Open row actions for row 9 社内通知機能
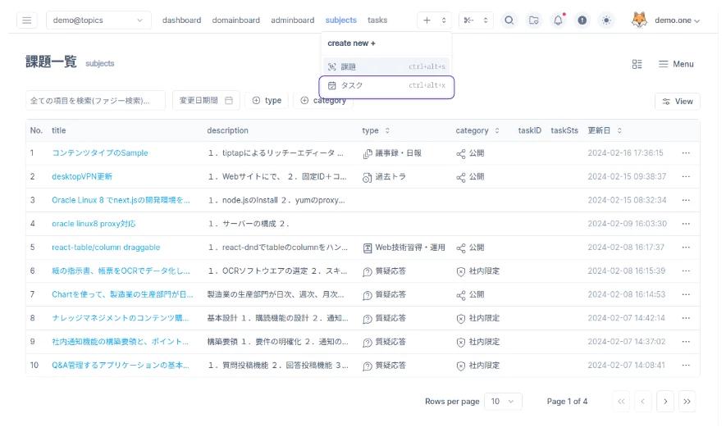The height and width of the screenshot is (432, 726). (686, 342)
